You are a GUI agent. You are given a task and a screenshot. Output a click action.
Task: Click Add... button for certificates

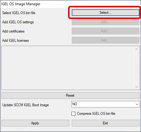click(106, 31)
